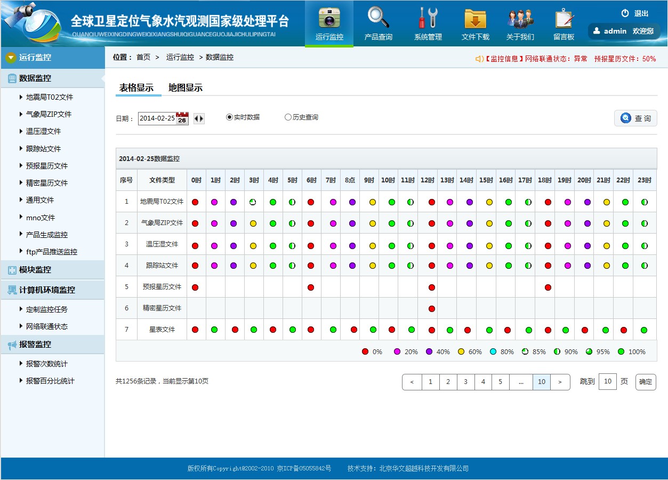The width and height of the screenshot is (668, 480).
Task: Open 产品生成监控 sidebar item
Action: (47, 235)
